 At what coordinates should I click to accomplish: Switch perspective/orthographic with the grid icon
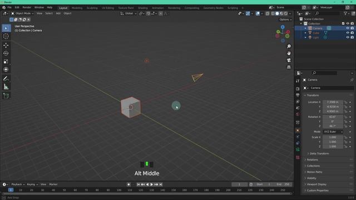tap(289, 67)
